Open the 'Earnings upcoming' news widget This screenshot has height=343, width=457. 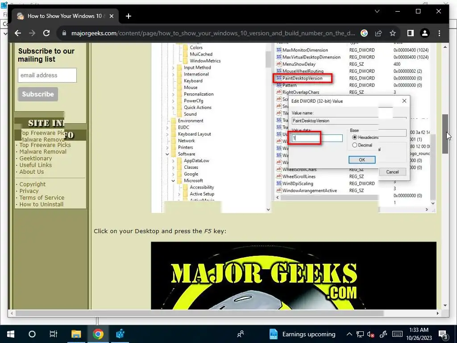coord(303,334)
